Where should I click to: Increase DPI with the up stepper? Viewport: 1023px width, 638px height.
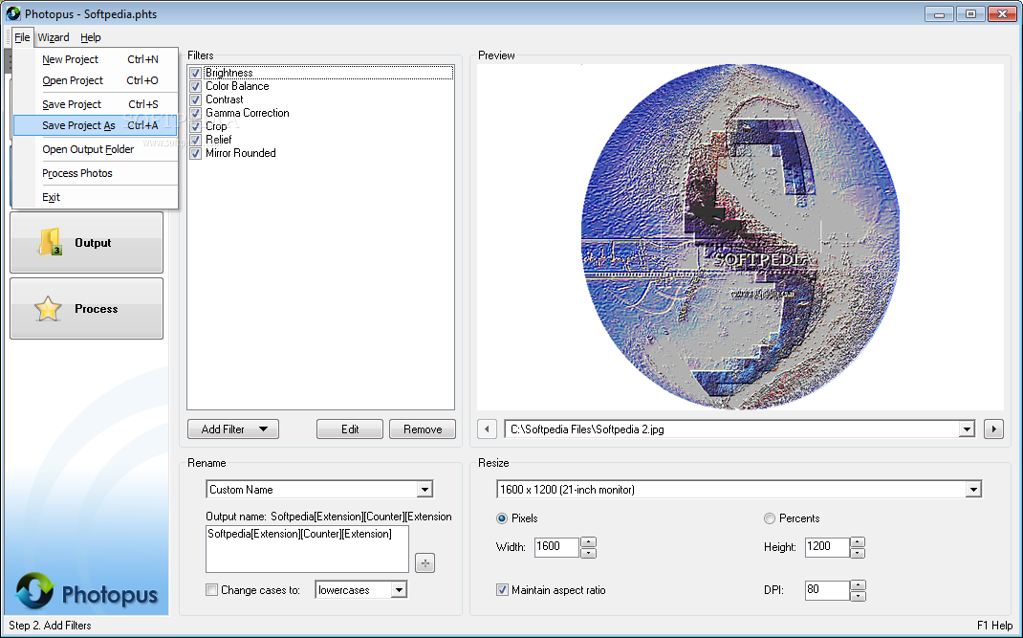coord(858,585)
